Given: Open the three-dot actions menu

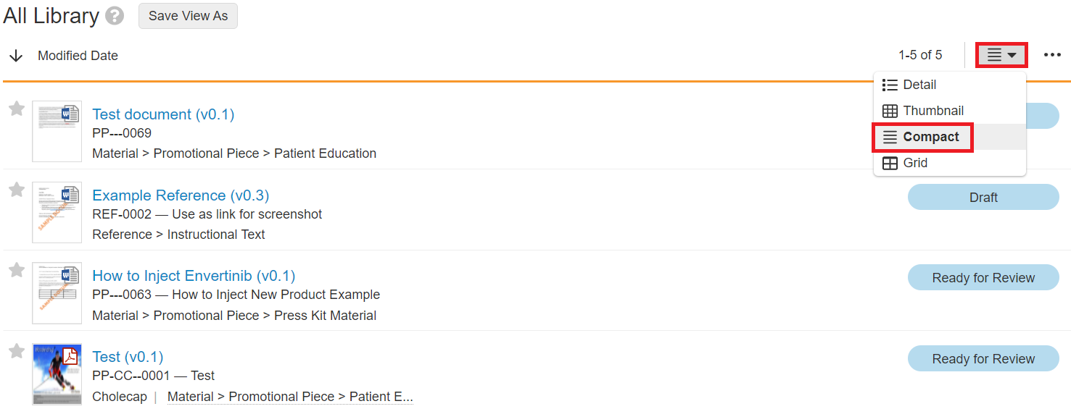Looking at the screenshot, I should (x=1052, y=55).
